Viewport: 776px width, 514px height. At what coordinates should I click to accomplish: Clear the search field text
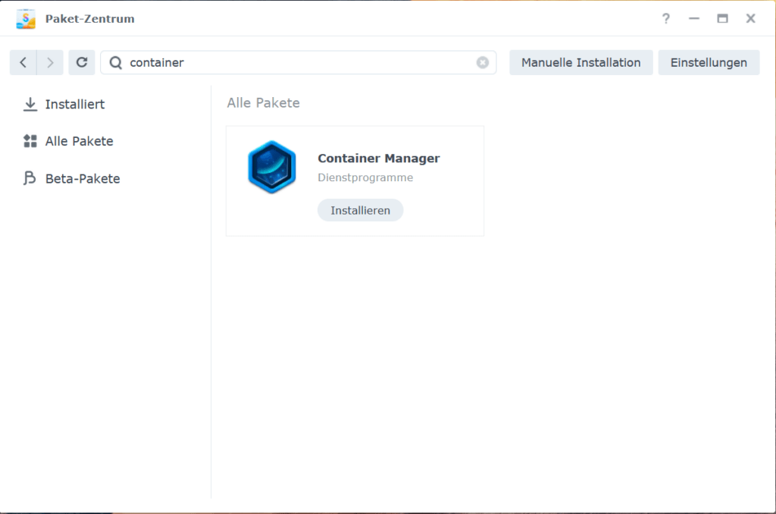point(483,62)
